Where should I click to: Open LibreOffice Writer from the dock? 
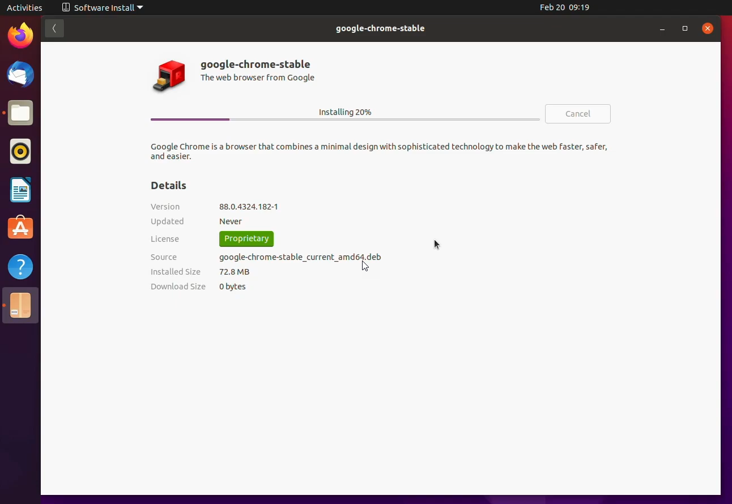click(20, 190)
